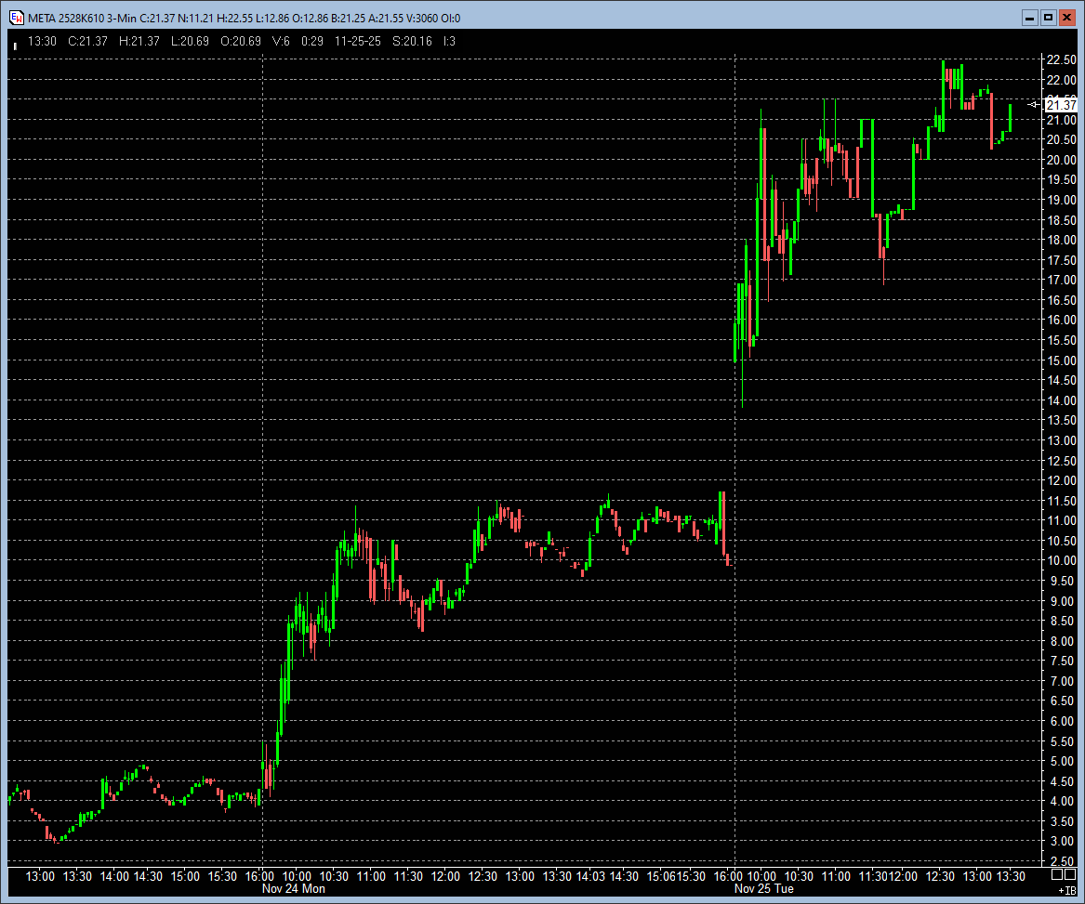1085x904 pixels.
Task: Minimize the META chart window
Action: (x=1029, y=18)
